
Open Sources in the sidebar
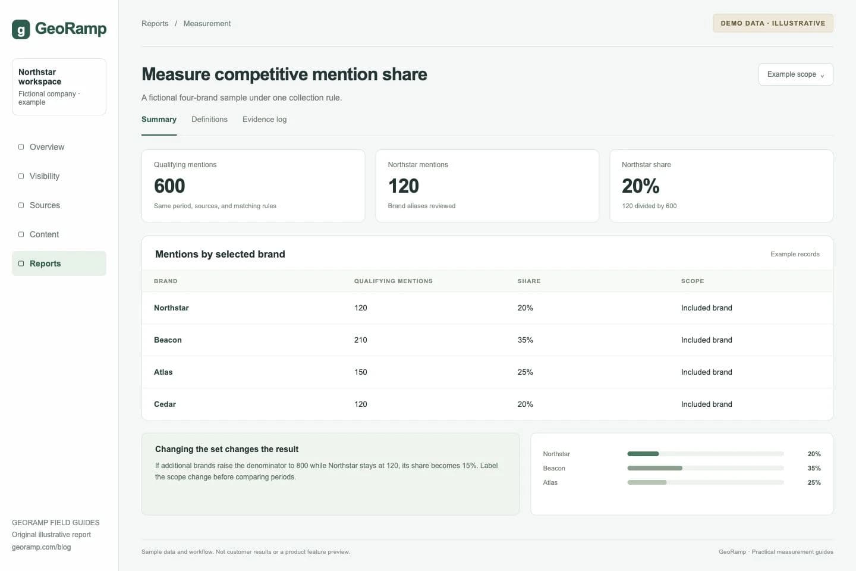(59, 205)
